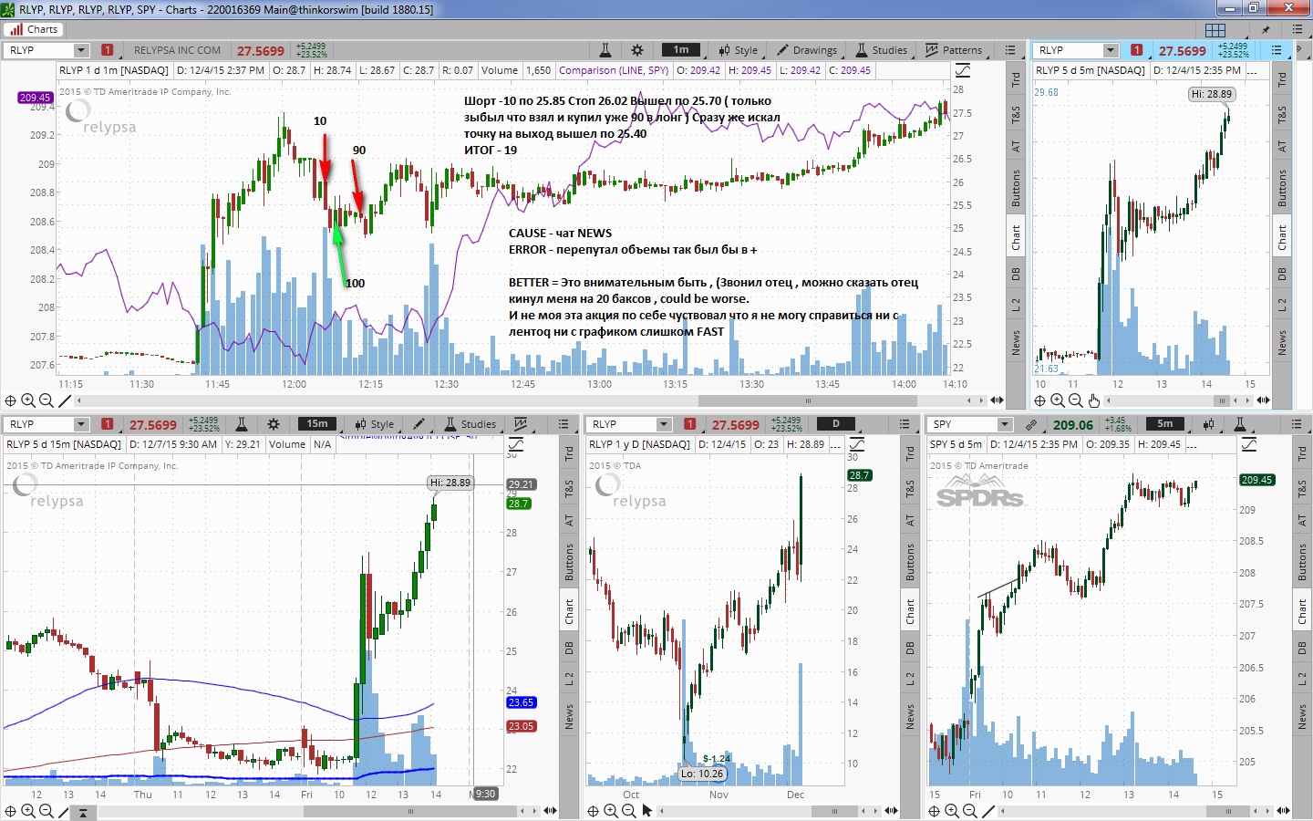The height and width of the screenshot is (821, 1313).
Task: Open the T&S side tab of the 1m chart
Action: coord(1016,115)
